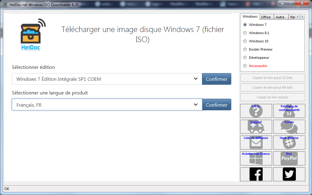
Task: Select the Nouveautés radio button
Action: click(x=245, y=66)
